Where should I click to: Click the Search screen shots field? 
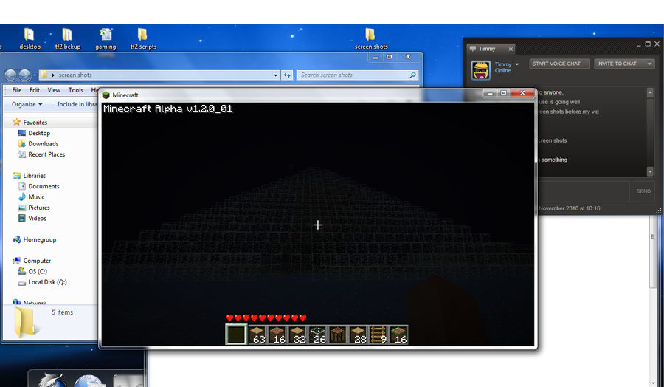point(358,75)
